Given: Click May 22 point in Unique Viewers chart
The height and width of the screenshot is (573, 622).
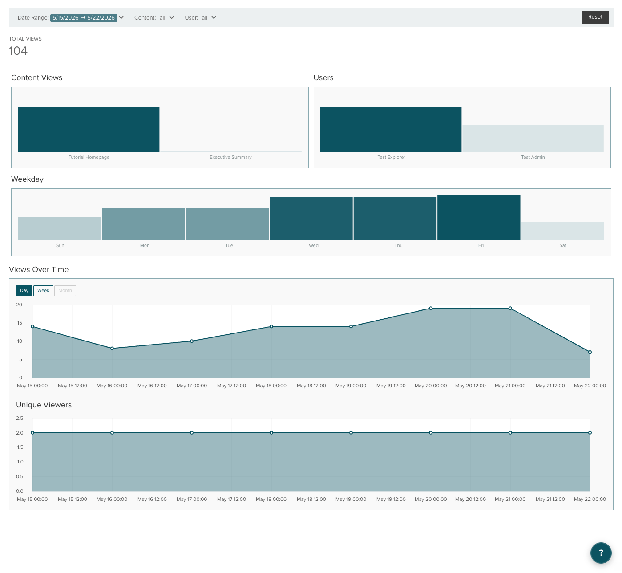Looking at the screenshot, I should [590, 433].
